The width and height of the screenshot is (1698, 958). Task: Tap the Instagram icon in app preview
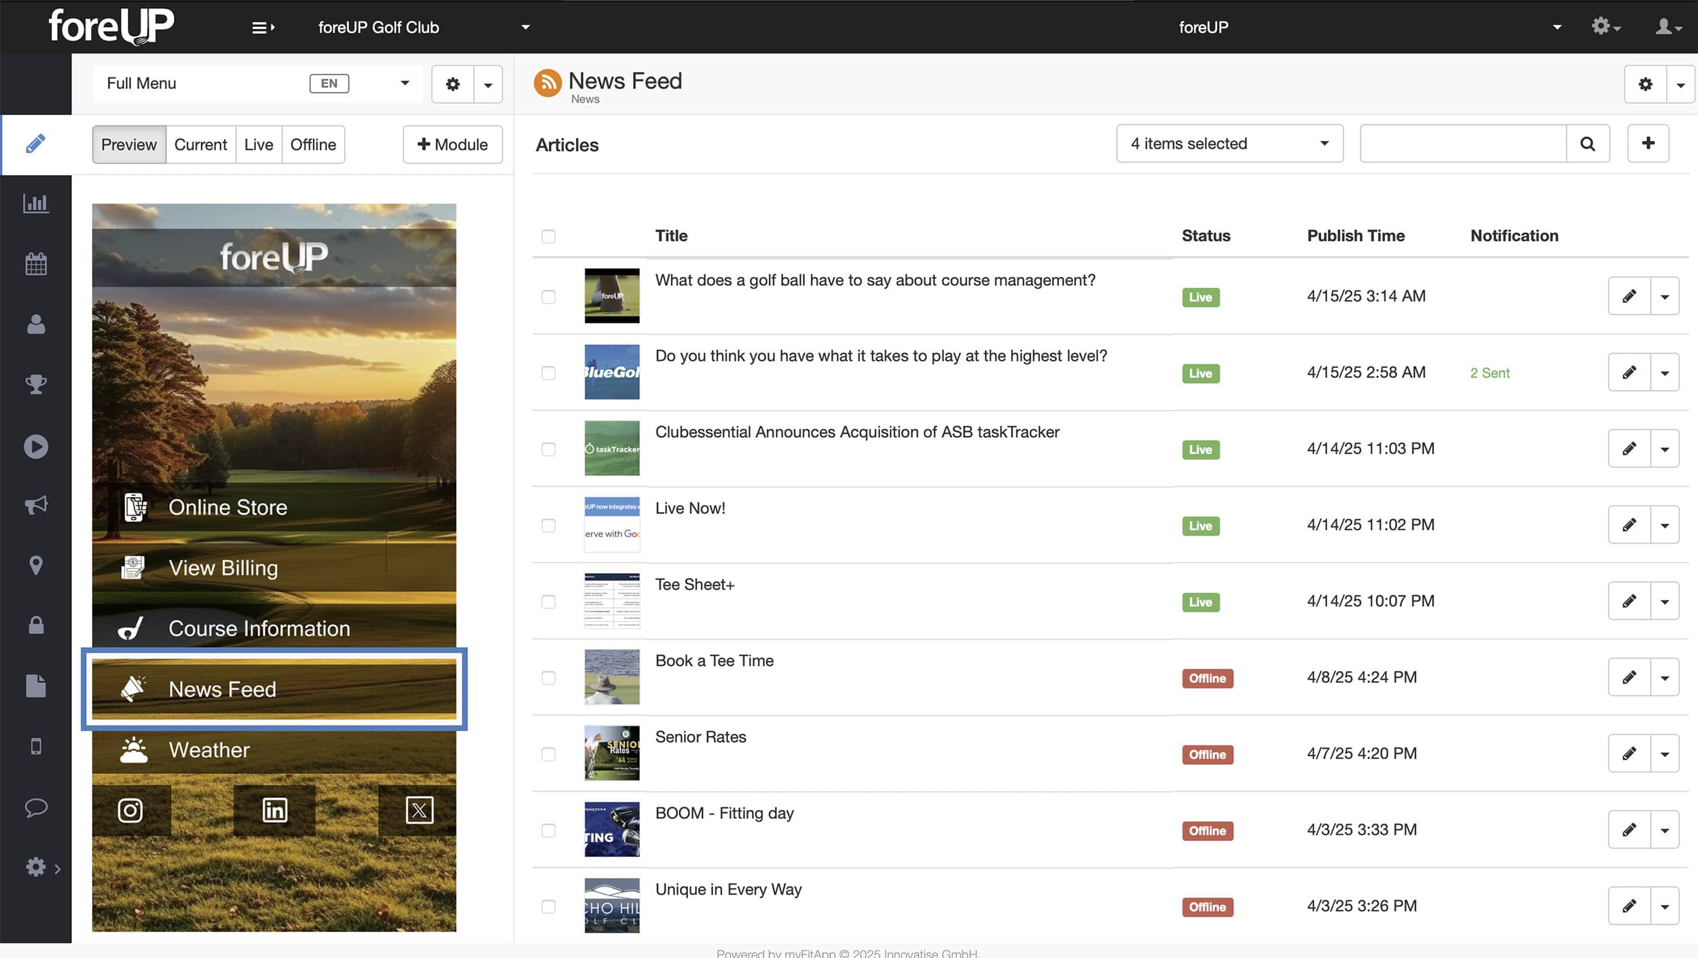point(130,810)
